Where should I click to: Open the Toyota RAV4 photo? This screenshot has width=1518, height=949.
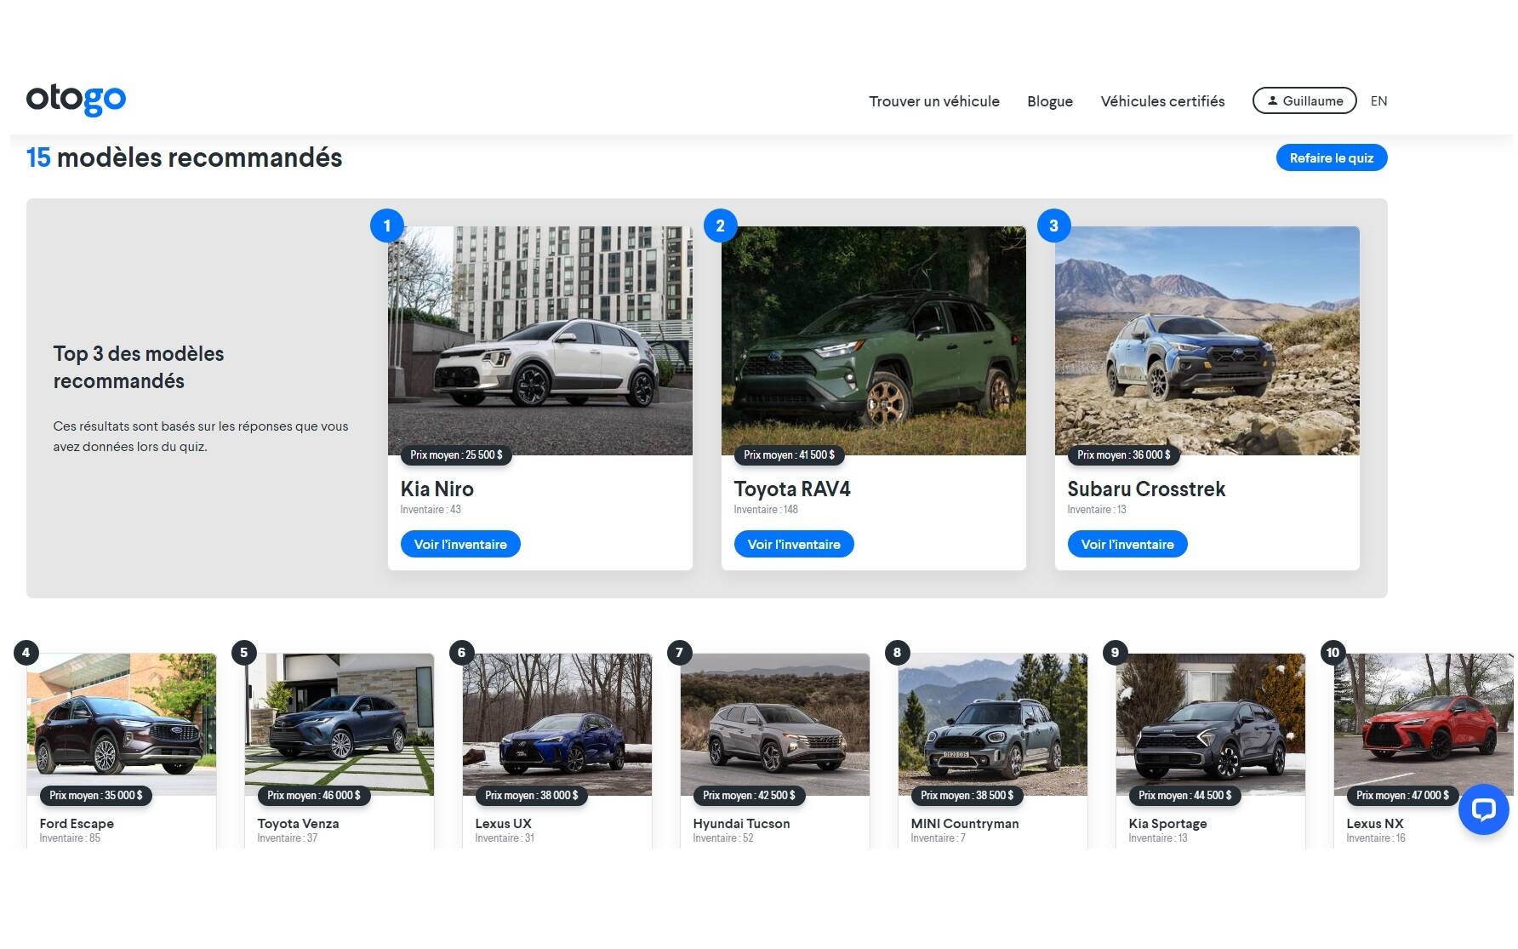click(x=874, y=340)
